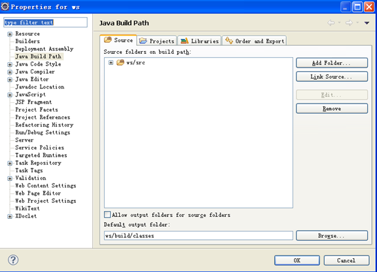
Task: Select Builders in the tree
Action: click(27, 41)
